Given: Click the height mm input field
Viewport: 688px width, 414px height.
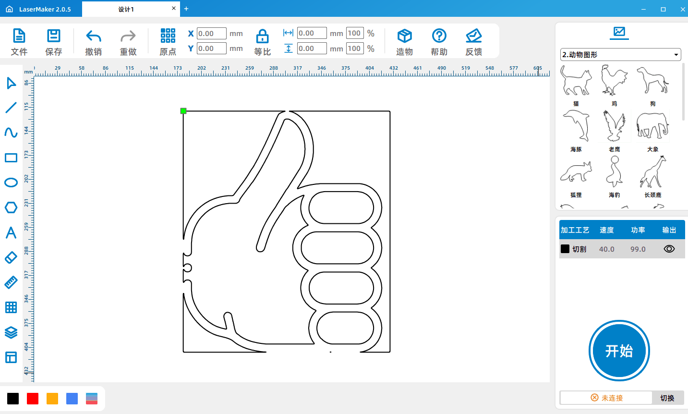Looking at the screenshot, I should coord(312,49).
